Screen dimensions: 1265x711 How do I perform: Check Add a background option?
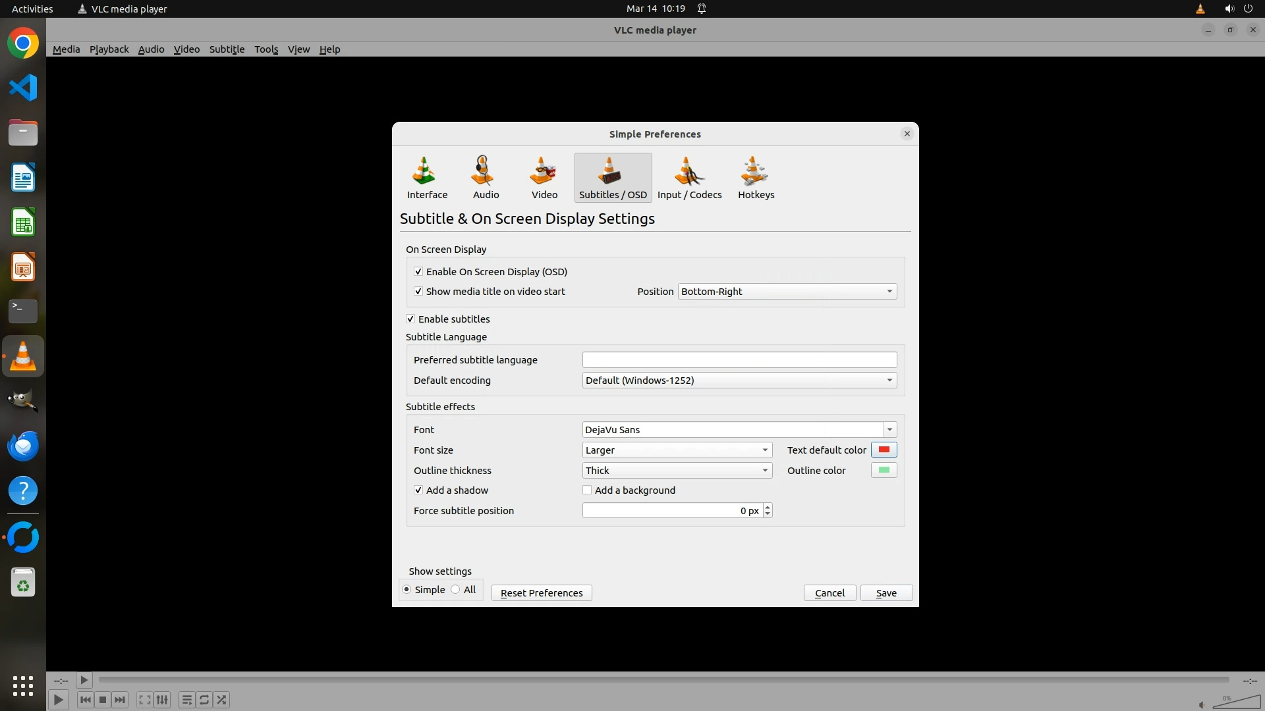pyautogui.click(x=587, y=490)
